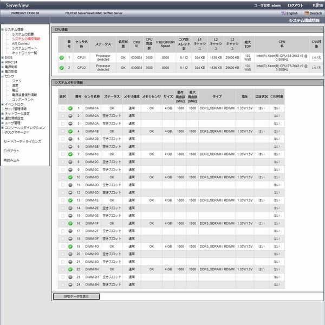Click the grey empty-slot icon for DIMM-2E

[70, 208]
